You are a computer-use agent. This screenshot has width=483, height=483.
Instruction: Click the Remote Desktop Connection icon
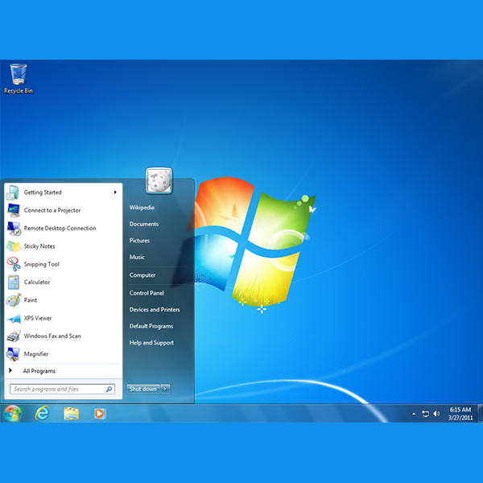pyautogui.click(x=14, y=229)
